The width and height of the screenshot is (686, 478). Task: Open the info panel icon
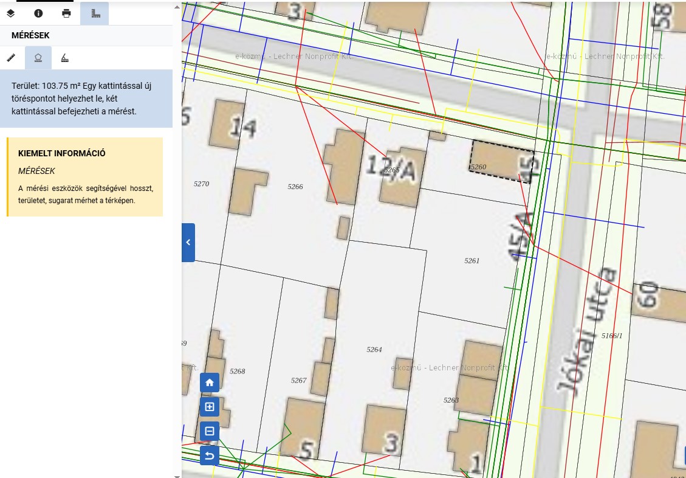point(38,13)
